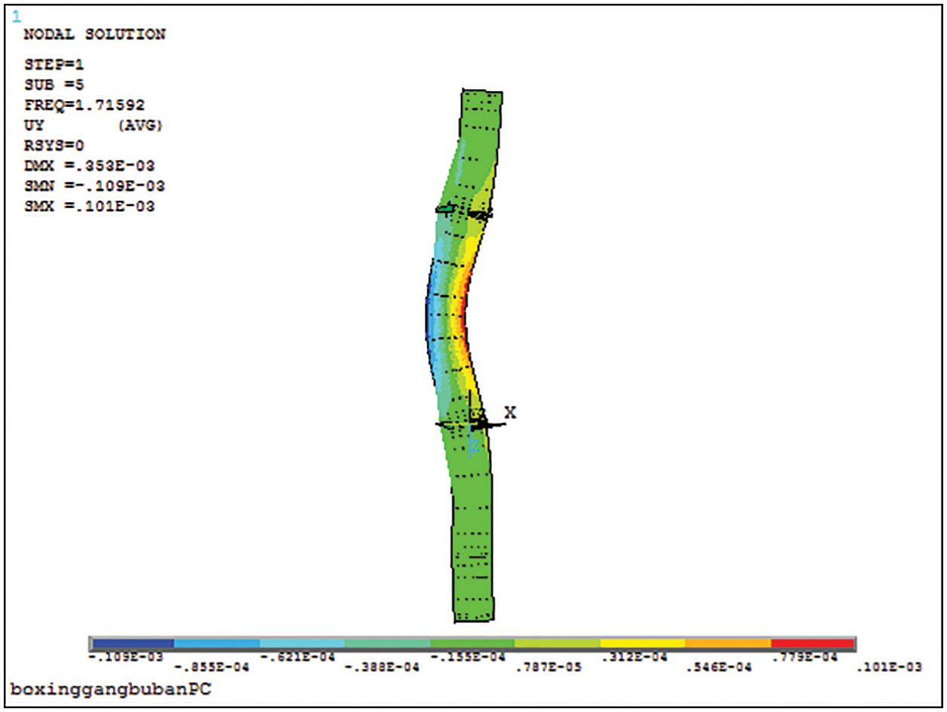
Task: Click the coordinate triad origin marker
Action: pos(472,424)
